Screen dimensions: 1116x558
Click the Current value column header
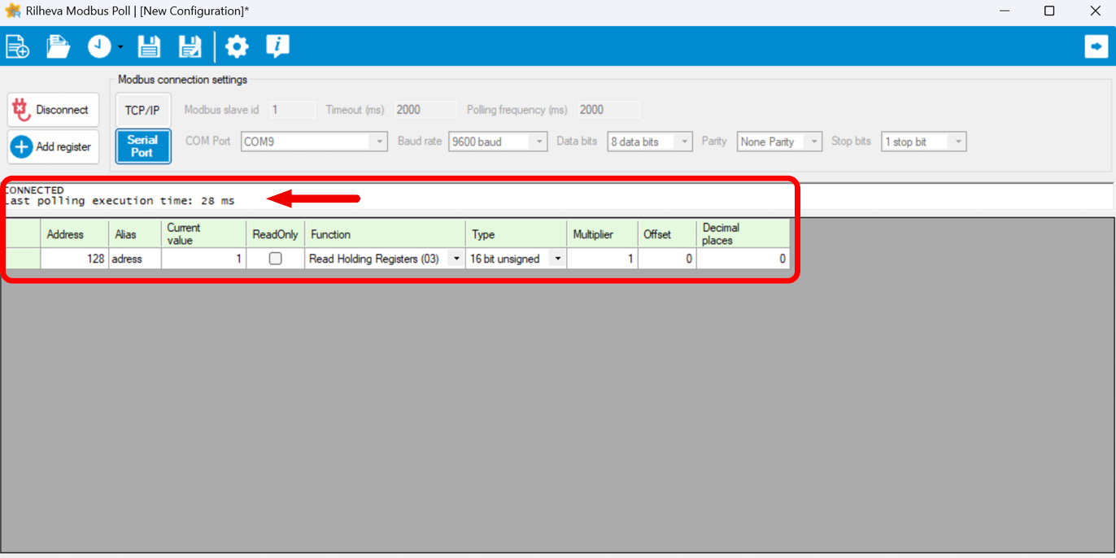click(204, 234)
